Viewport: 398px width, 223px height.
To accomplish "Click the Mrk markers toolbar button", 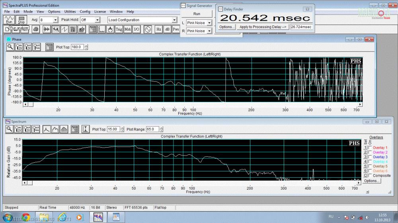I will (128, 29).
